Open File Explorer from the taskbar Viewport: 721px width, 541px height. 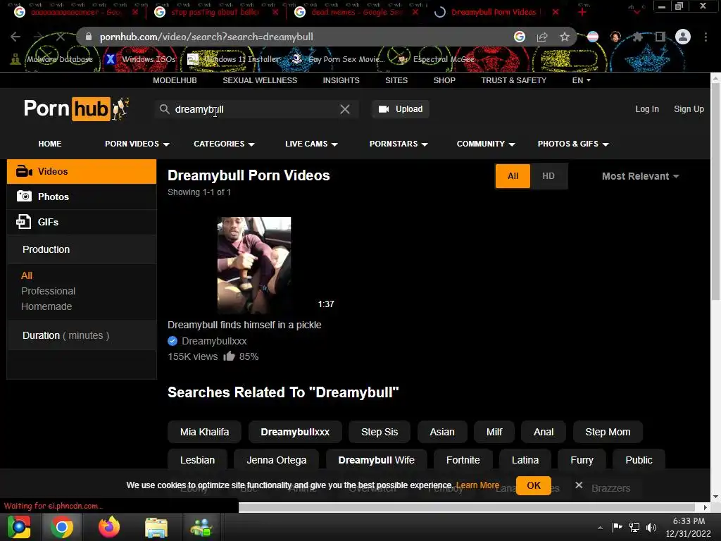(x=156, y=527)
